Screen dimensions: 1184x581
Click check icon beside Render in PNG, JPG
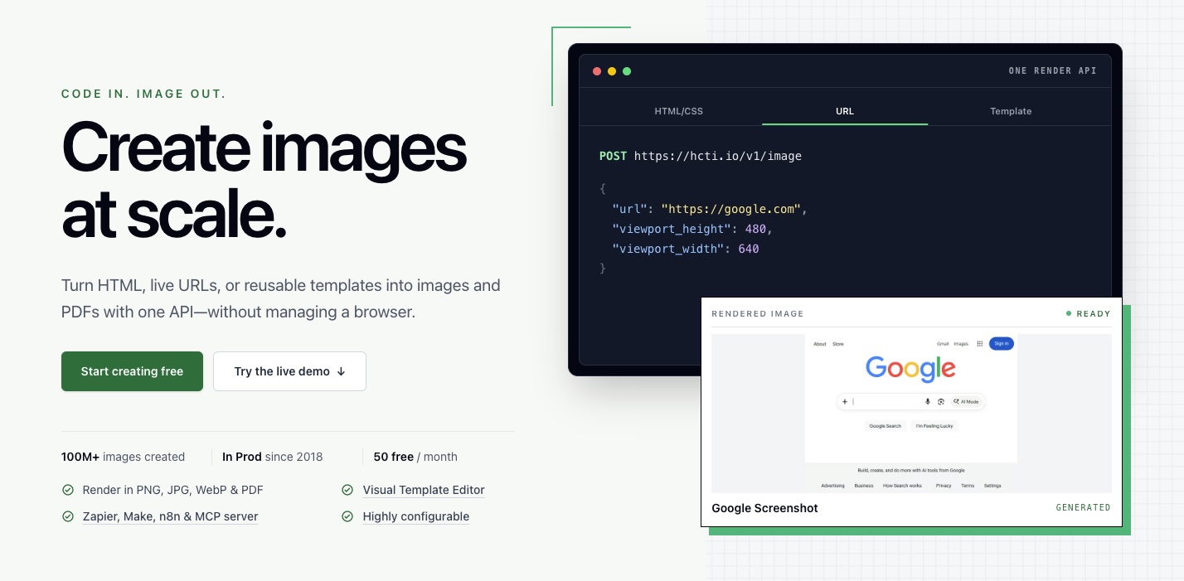click(68, 490)
